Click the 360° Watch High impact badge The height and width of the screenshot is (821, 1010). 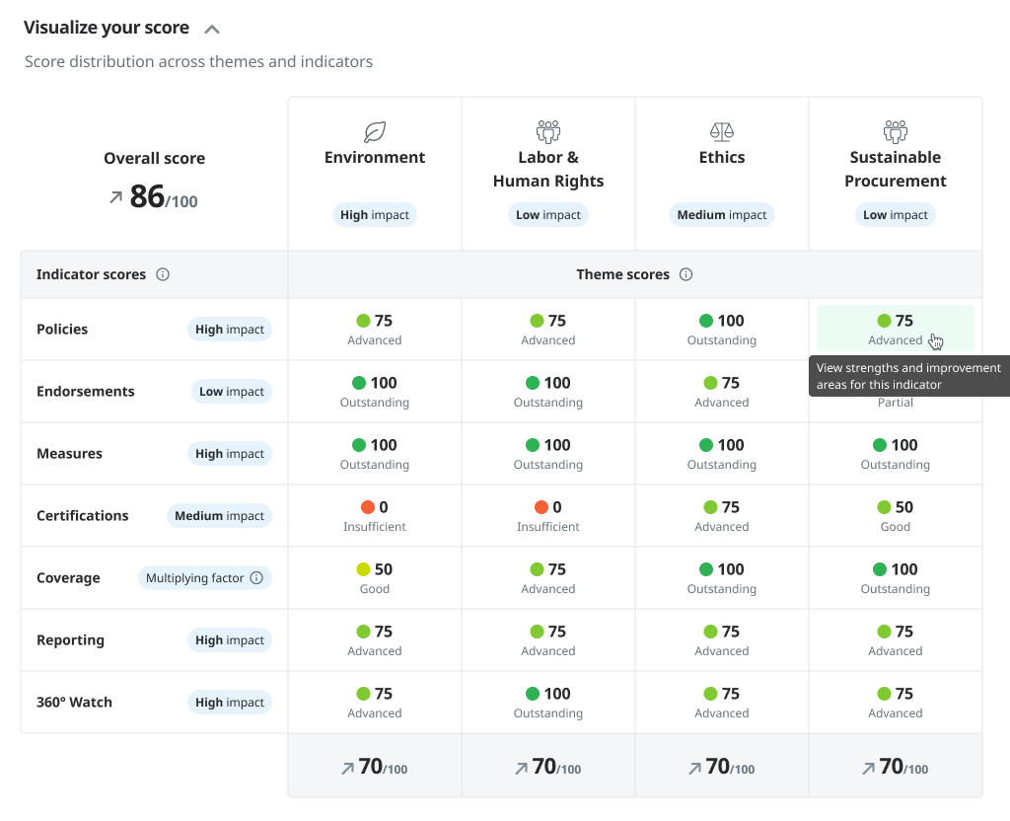[x=230, y=702]
